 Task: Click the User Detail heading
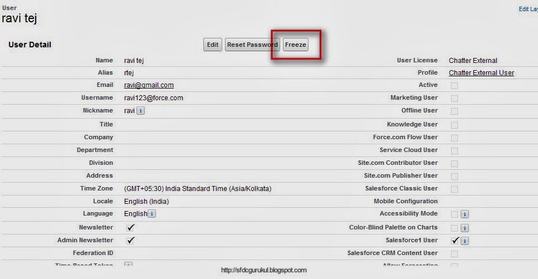30,45
